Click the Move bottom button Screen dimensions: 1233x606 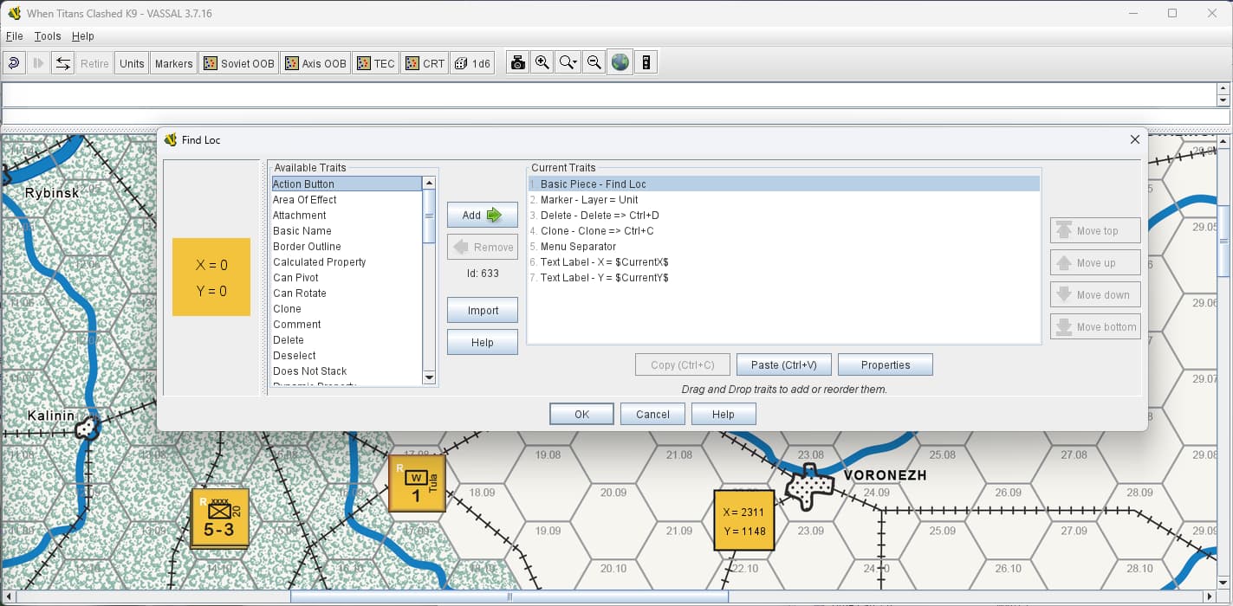[x=1095, y=327]
